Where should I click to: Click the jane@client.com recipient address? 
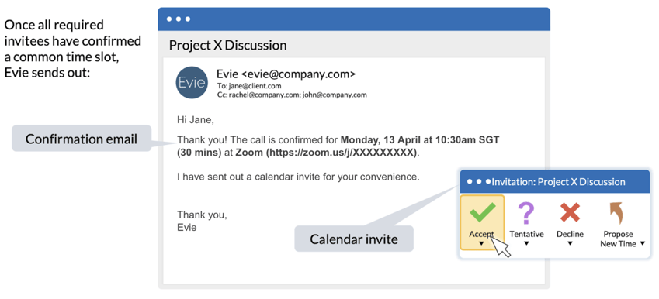coord(255,86)
